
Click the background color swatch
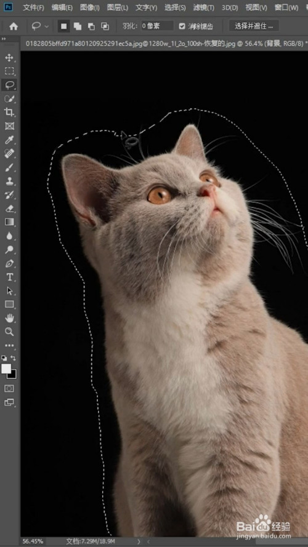click(14, 376)
